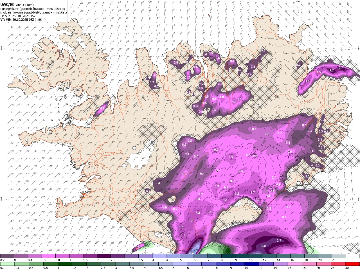Click the '20W' longitude label at top

coord(150,1)
